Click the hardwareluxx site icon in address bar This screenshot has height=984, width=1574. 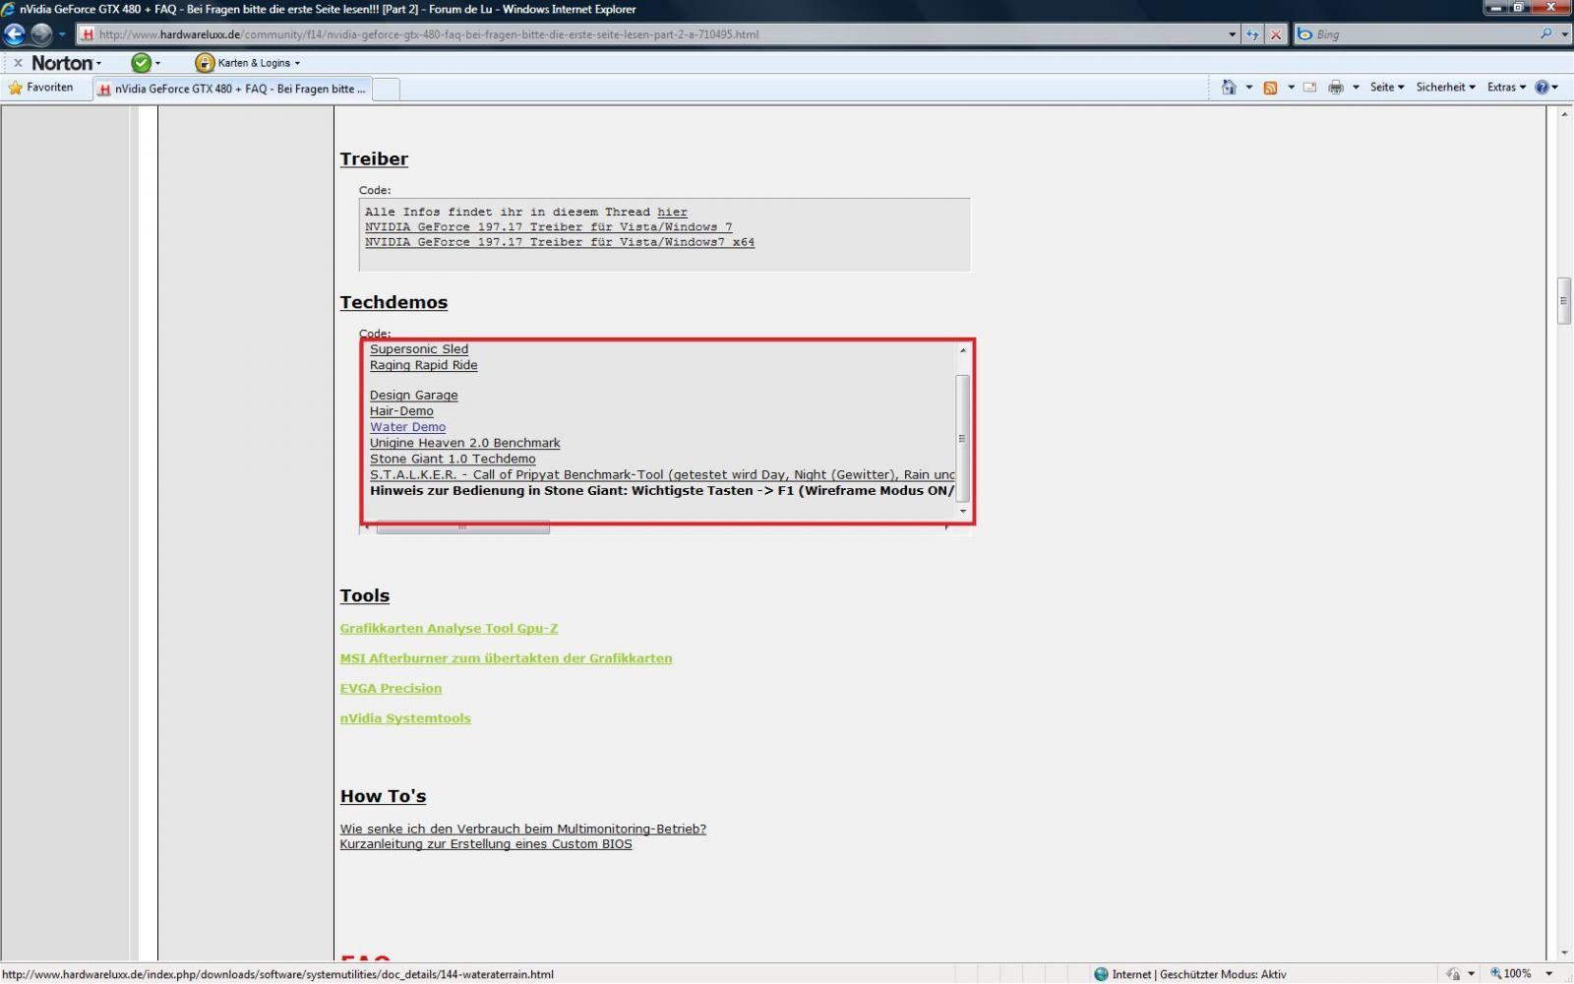pyautogui.click(x=88, y=34)
